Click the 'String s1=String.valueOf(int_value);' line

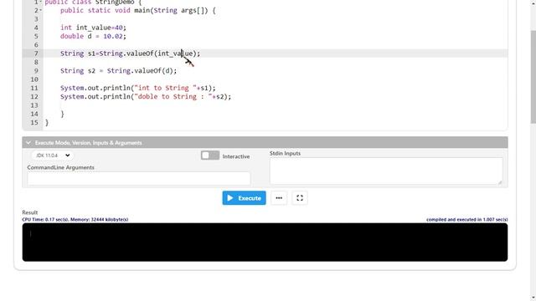tap(131, 54)
